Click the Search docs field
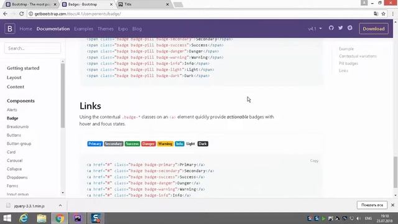398x224 pixels. pos(32,49)
